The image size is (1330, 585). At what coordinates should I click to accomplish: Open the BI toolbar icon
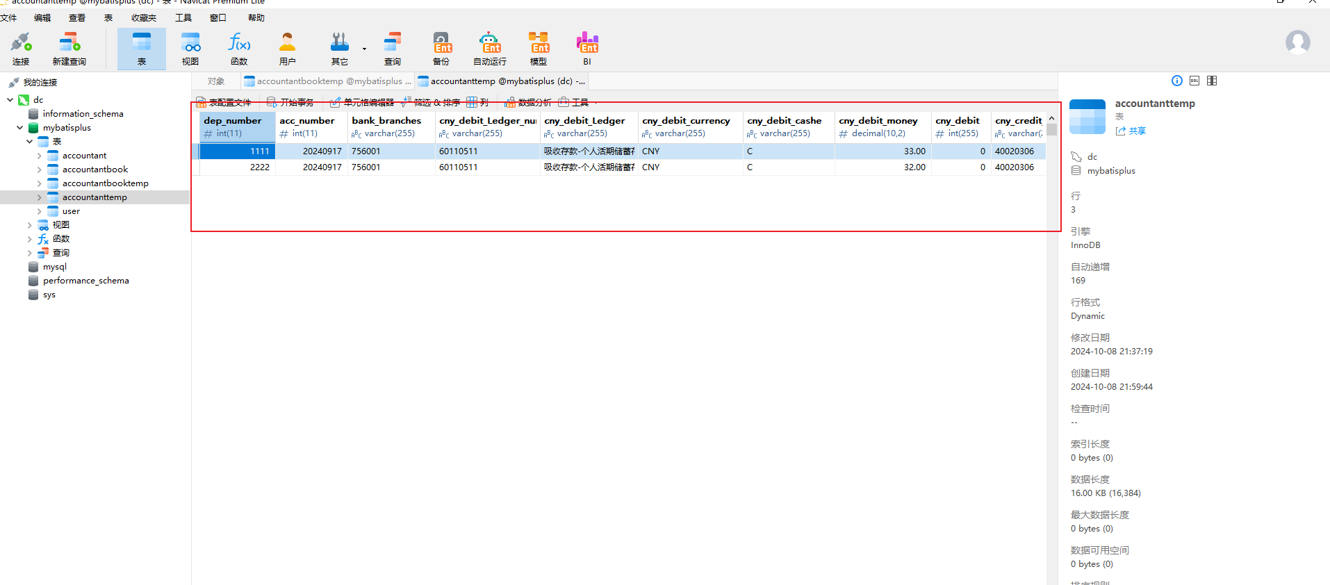587,49
